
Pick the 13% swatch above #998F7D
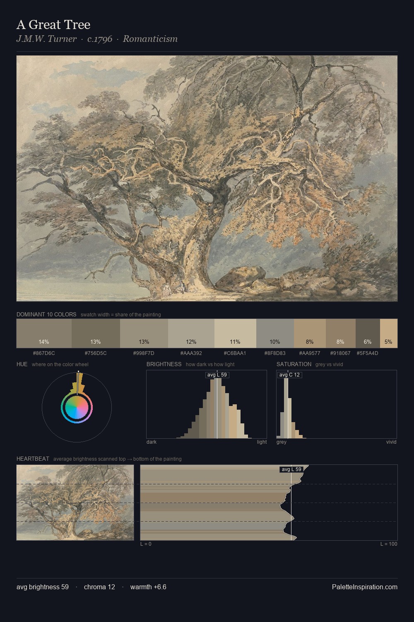[x=144, y=333]
